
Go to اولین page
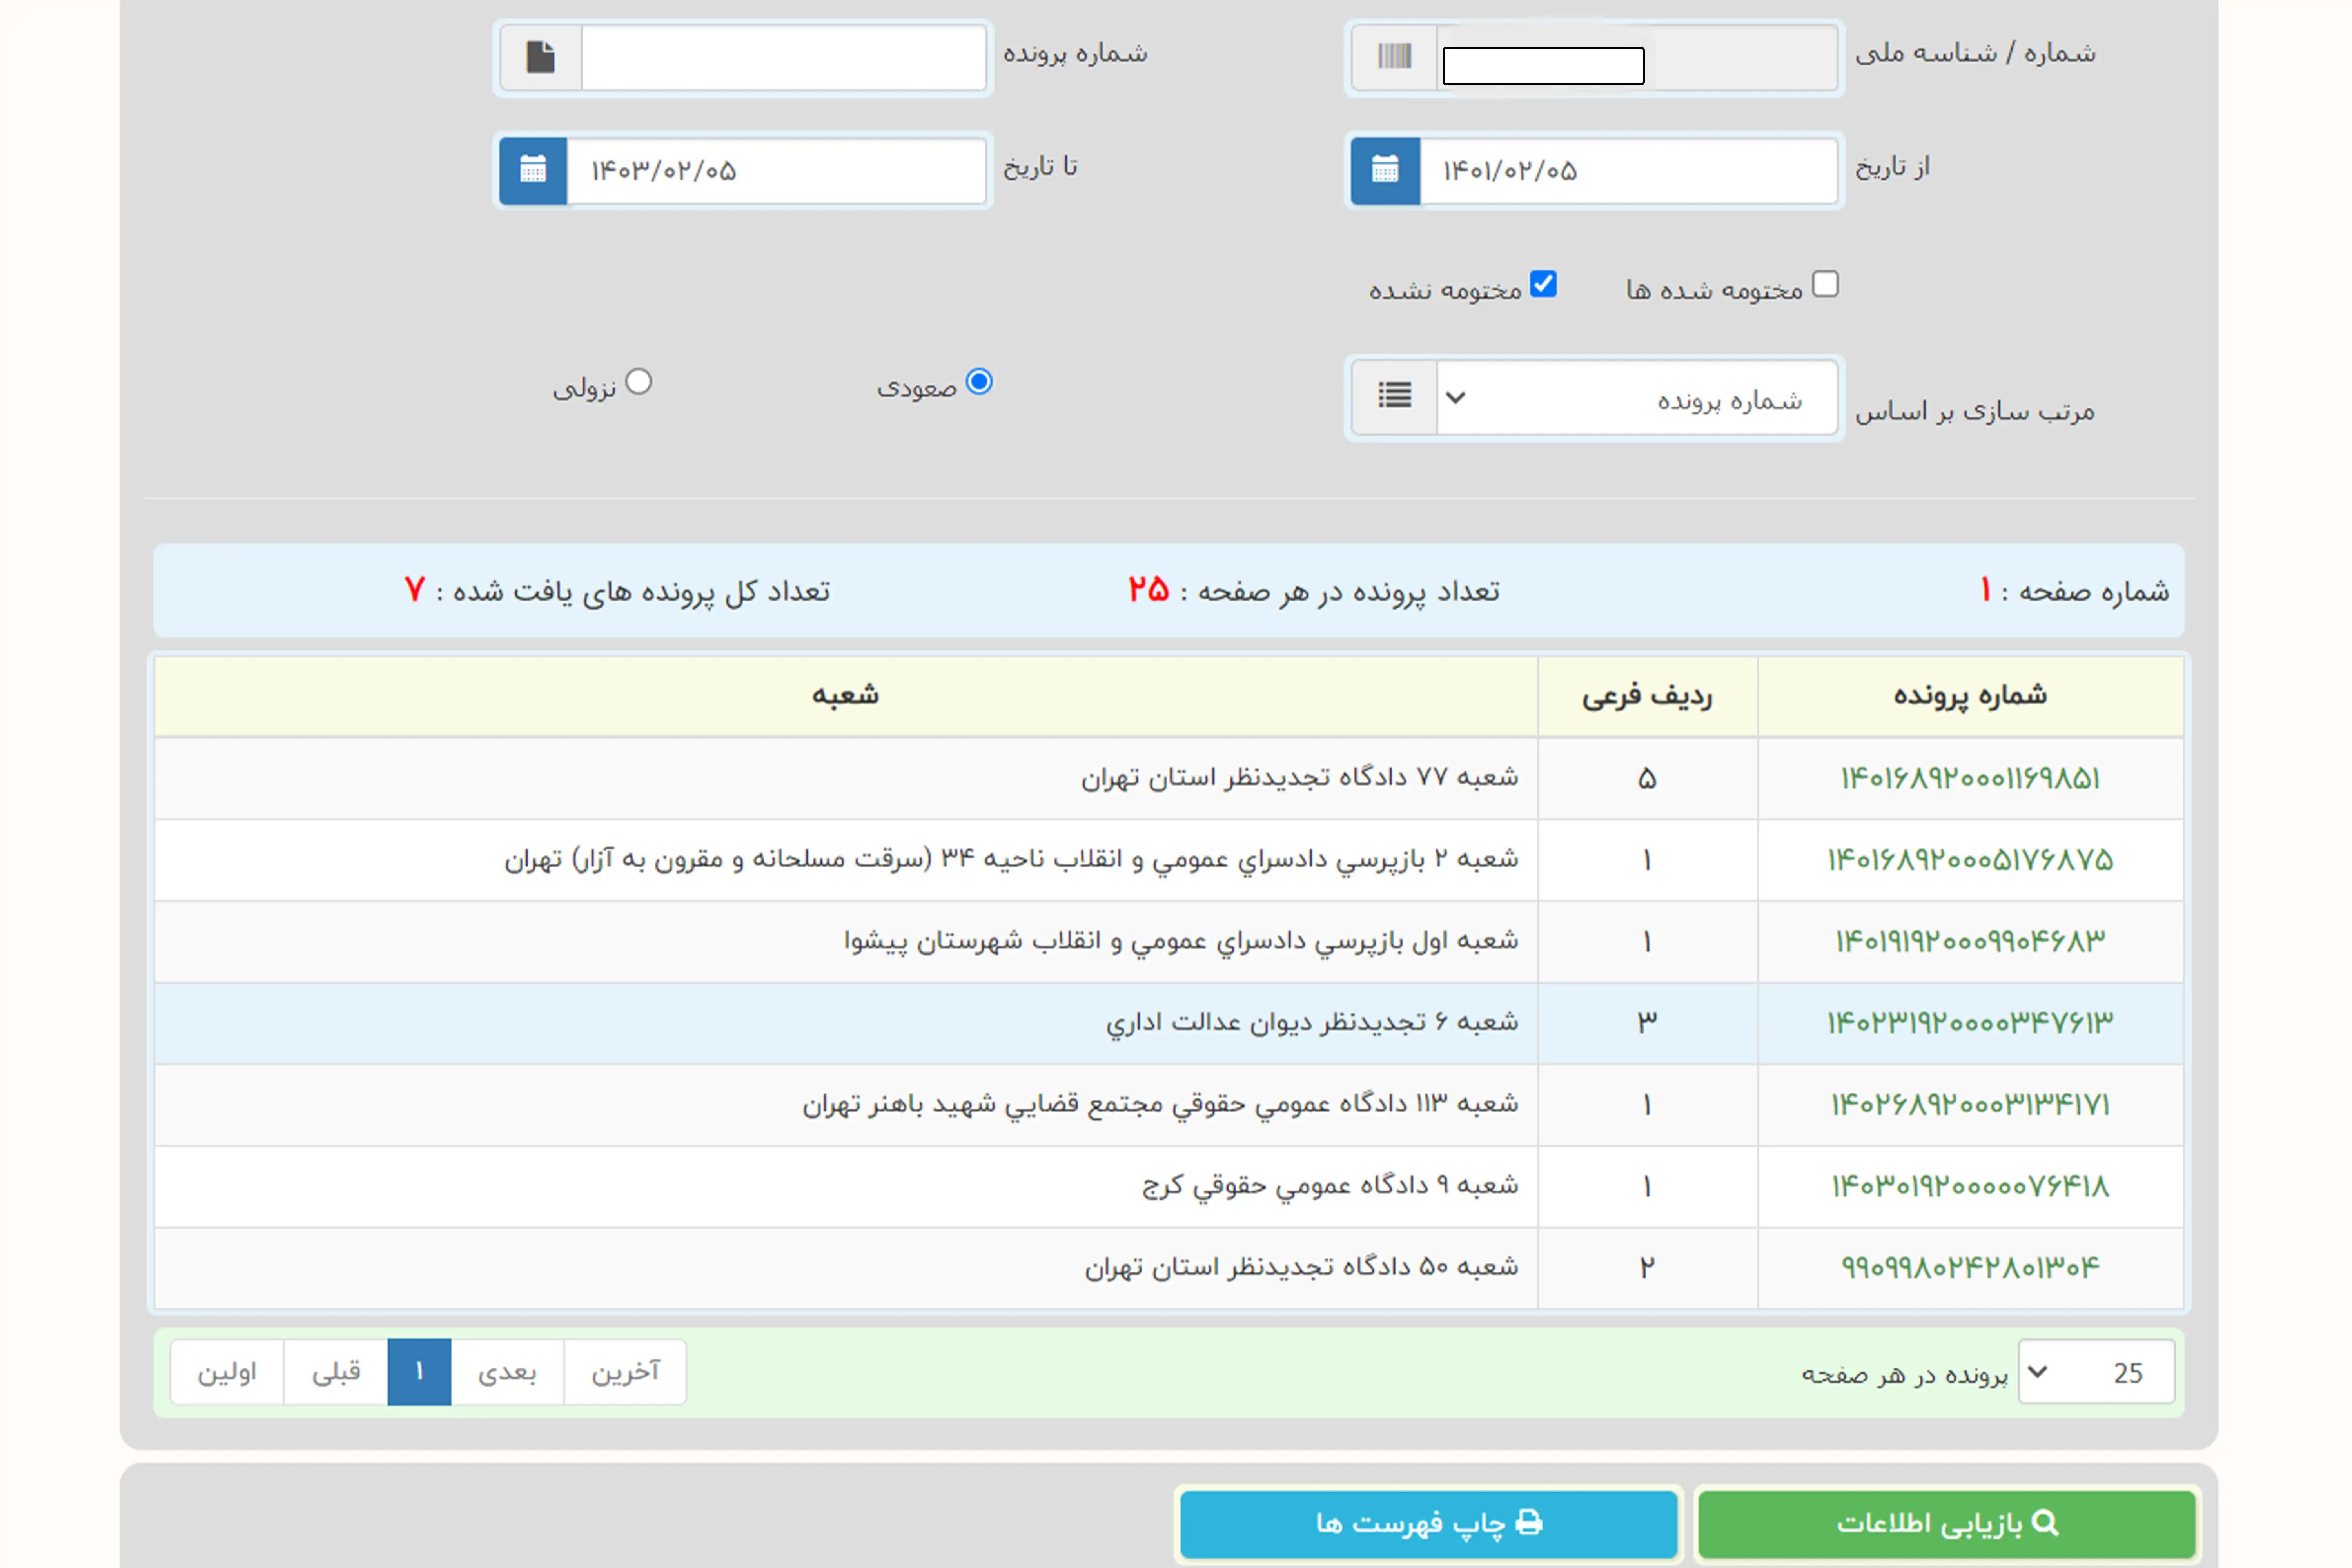[227, 1372]
